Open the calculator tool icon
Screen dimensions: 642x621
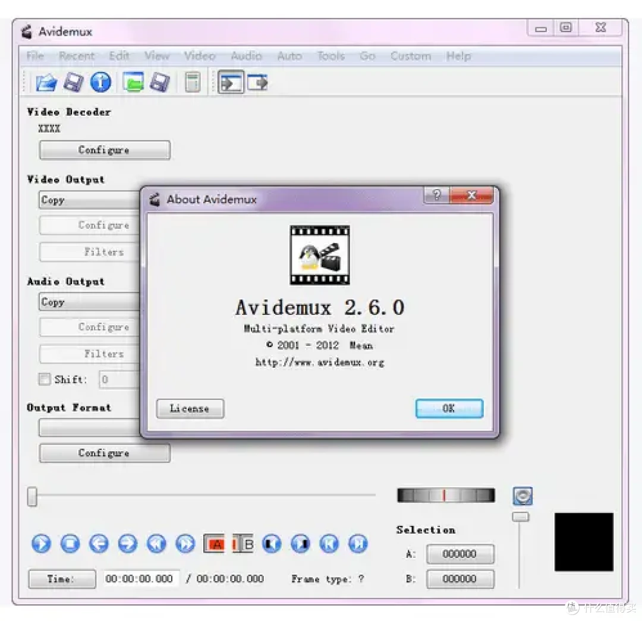193,82
